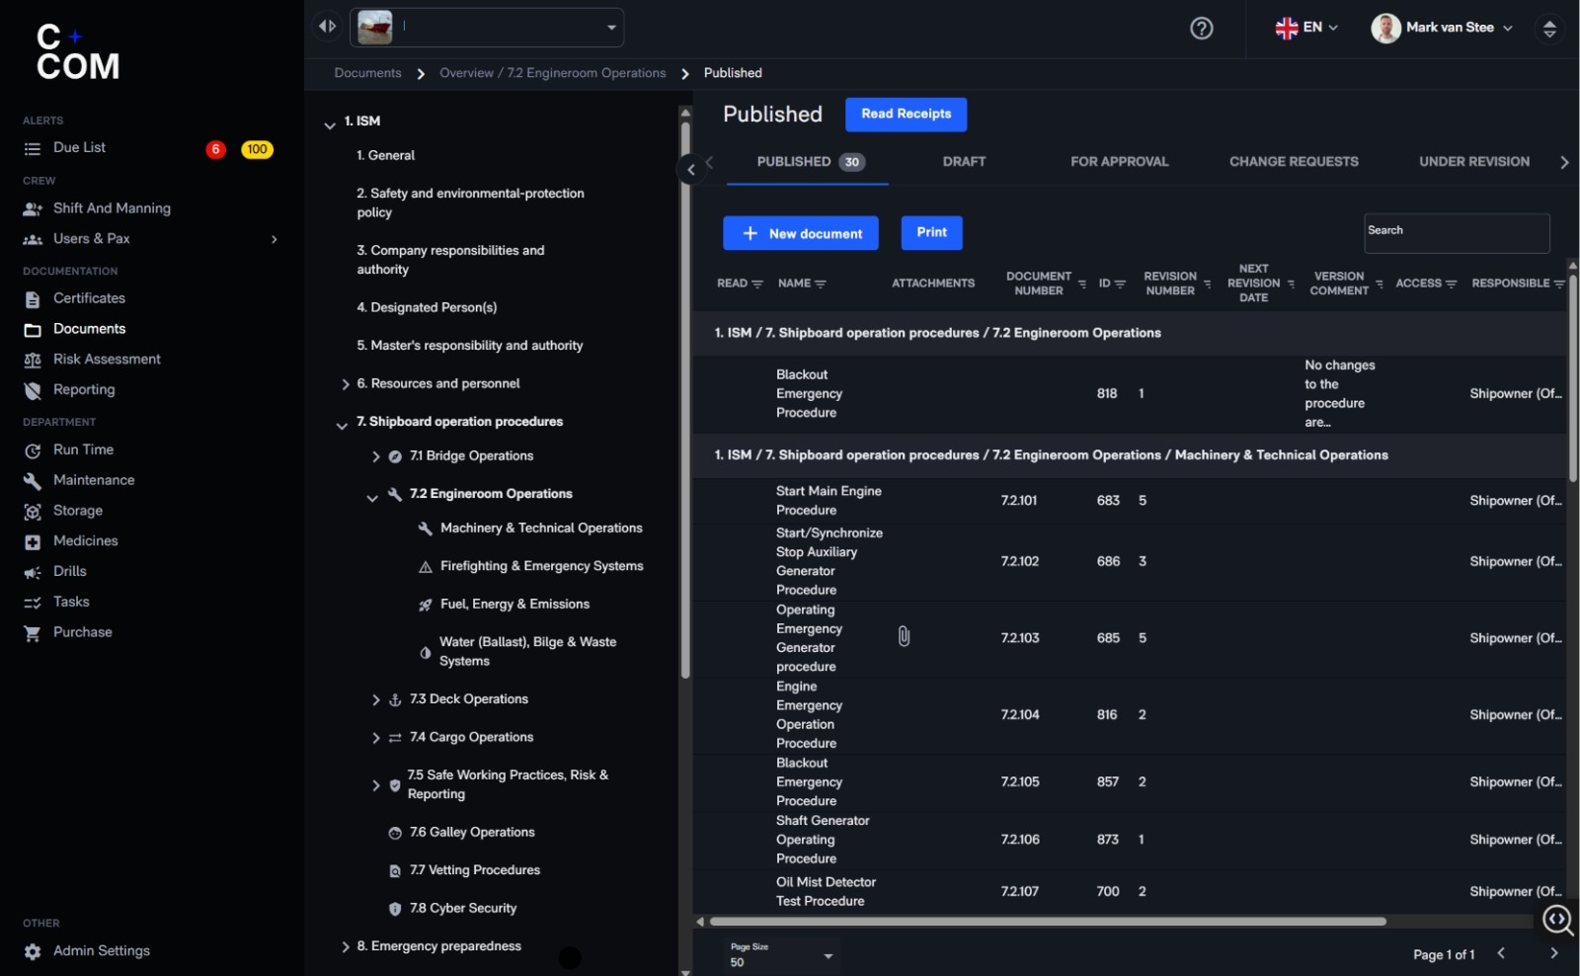Open the help question mark icon
The width and height of the screenshot is (1580, 976).
point(1201,29)
